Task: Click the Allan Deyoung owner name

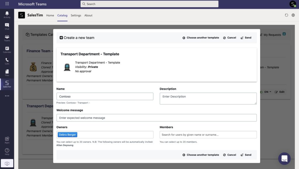Action: [x=65, y=145]
